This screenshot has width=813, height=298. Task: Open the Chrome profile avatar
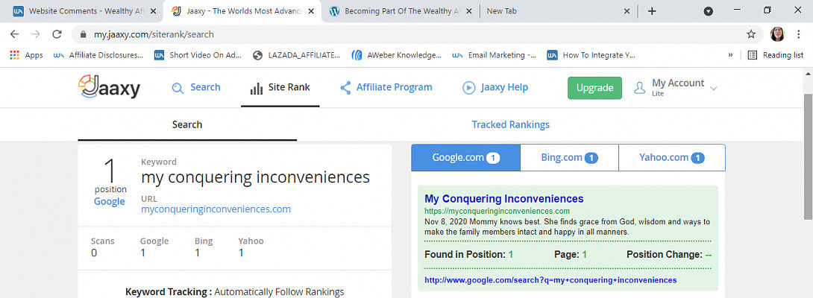(x=778, y=34)
